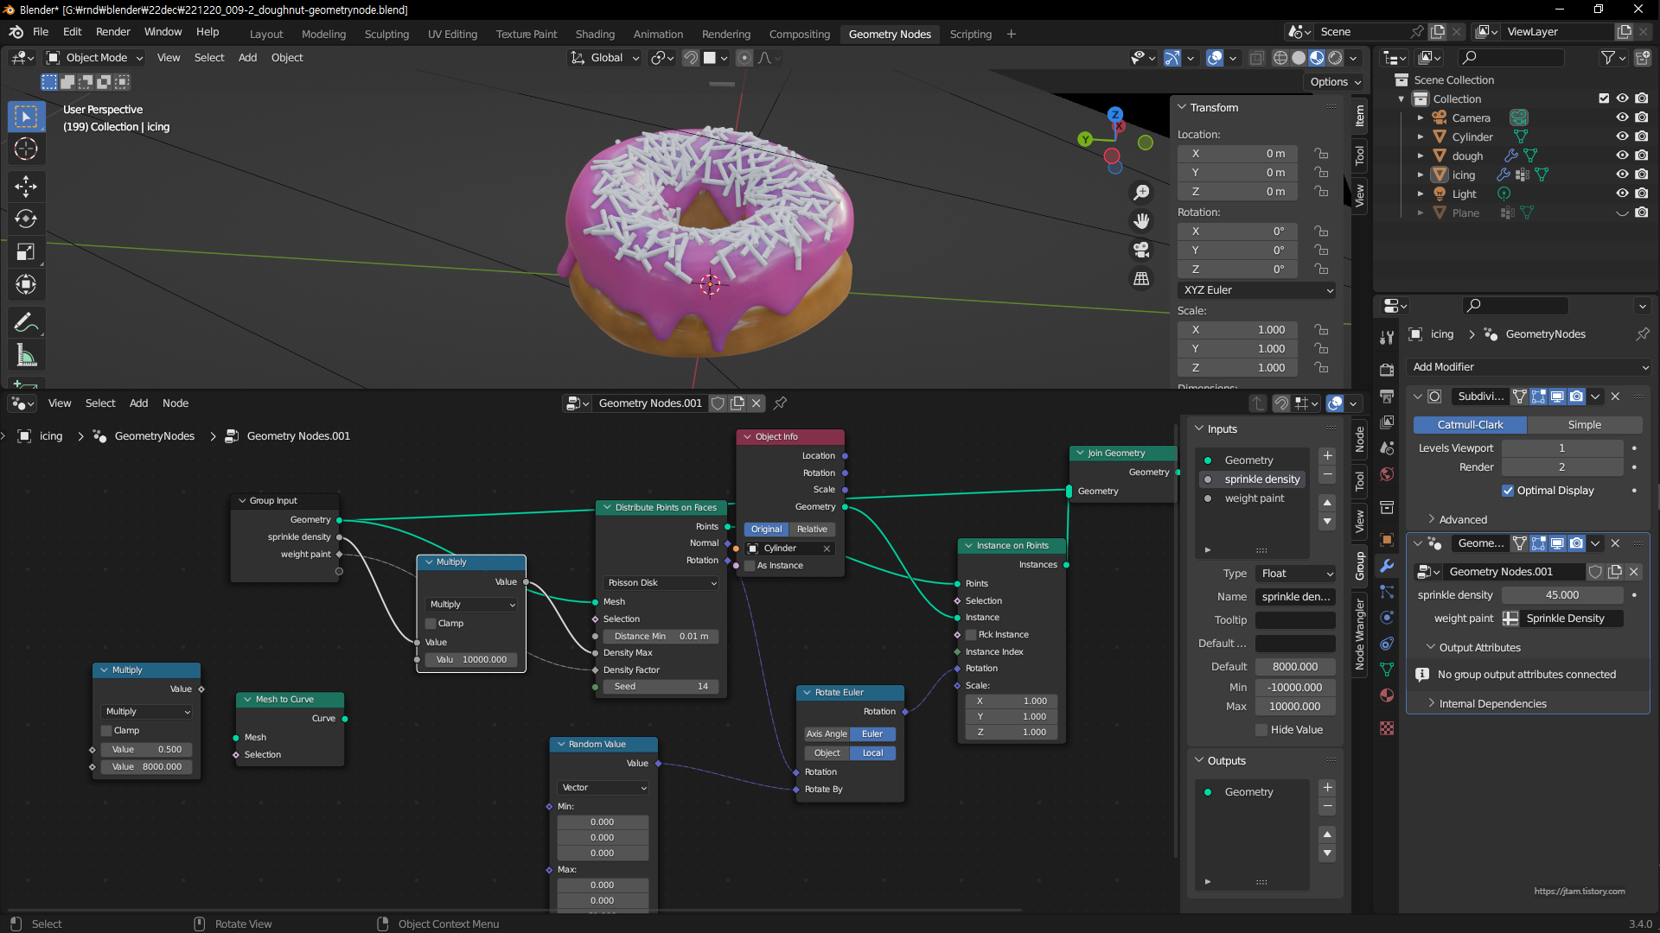Select the Rotate tool
Viewport: 1660px width, 933px height.
point(26,219)
